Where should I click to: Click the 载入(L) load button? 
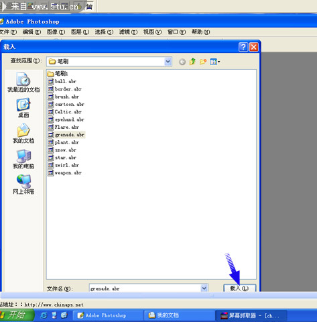[x=239, y=288]
